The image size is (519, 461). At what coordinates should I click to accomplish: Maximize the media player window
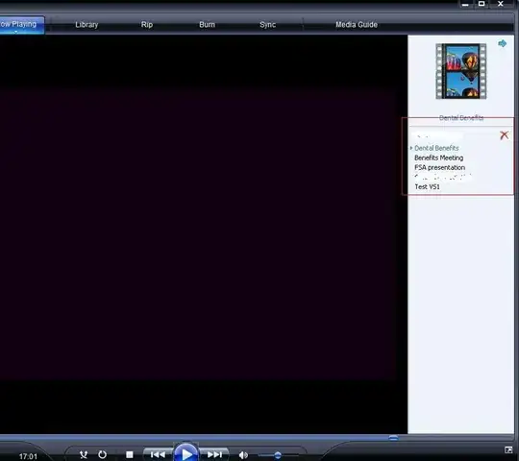(482, 4)
